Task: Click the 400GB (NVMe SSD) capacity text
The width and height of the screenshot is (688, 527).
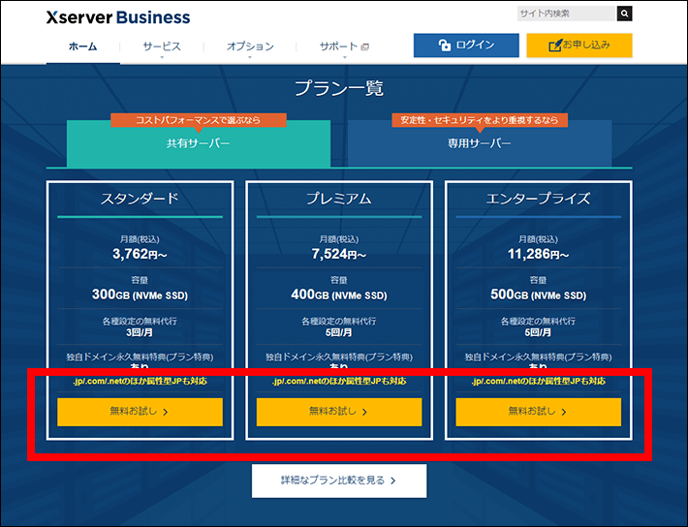Action: pos(339,294)
